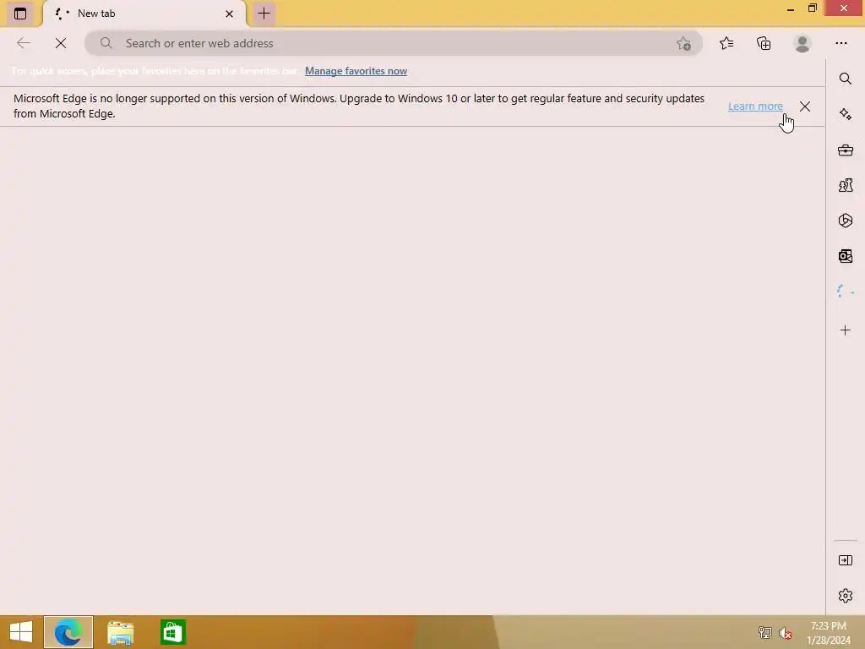Screen dimensions: 865x649
Task: Open a new tab with plus button
Action: tap(264, 14)
